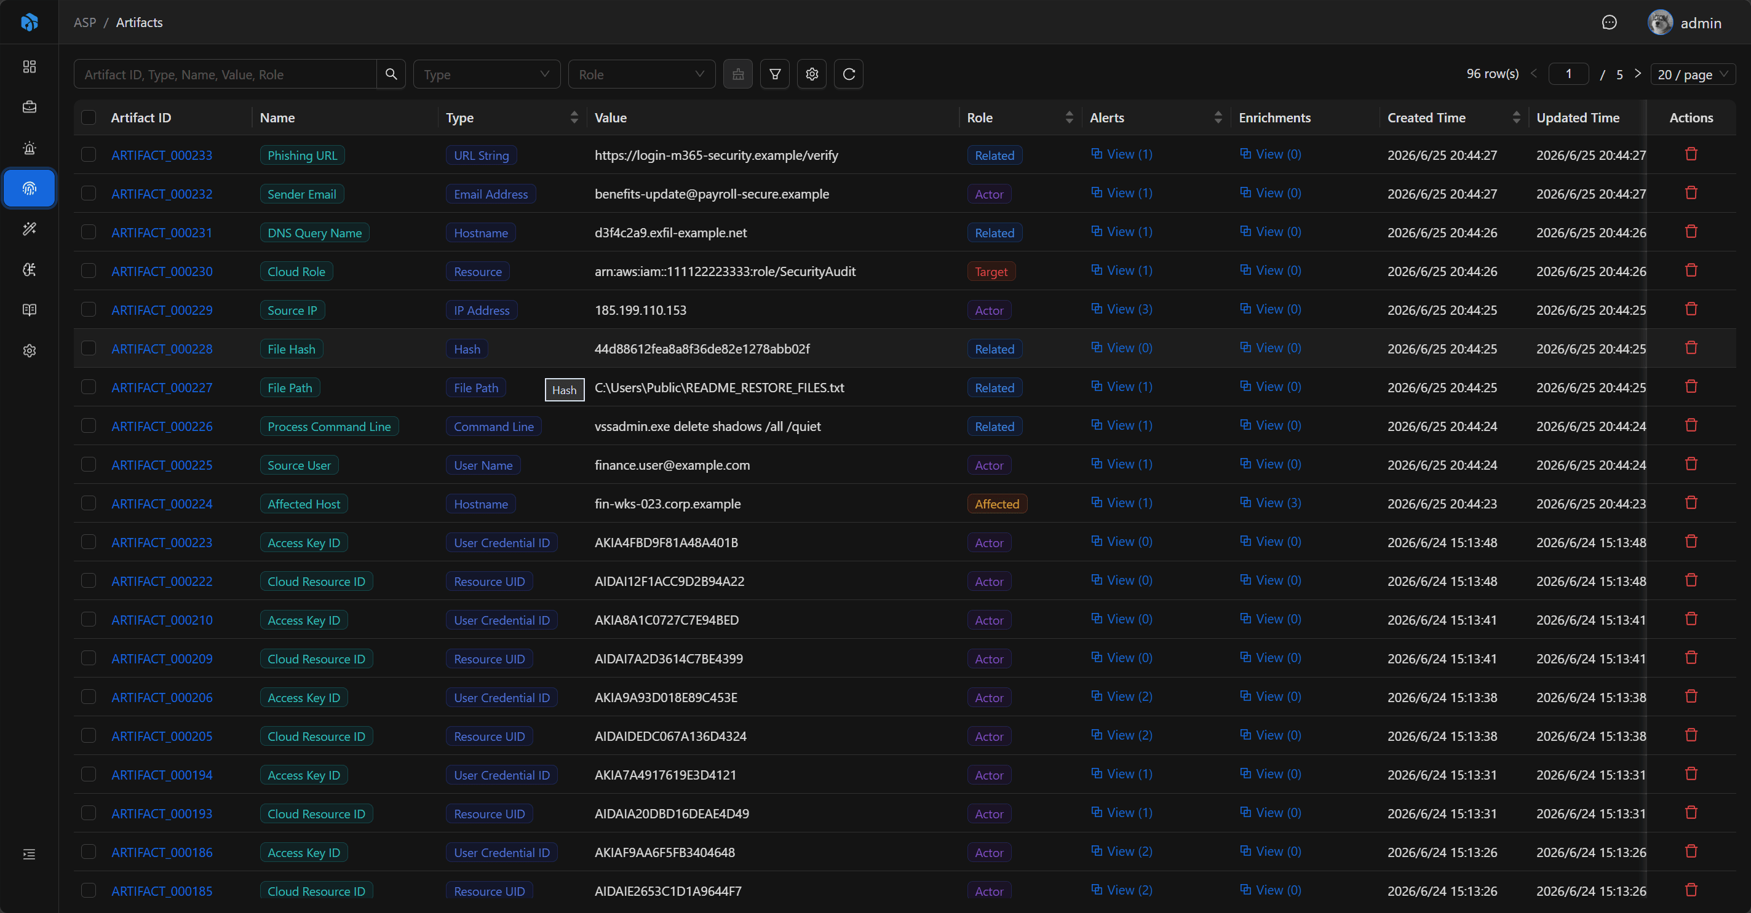Click the Artifacts breadcrumb

pyautogui.click(x=140, y=22)
